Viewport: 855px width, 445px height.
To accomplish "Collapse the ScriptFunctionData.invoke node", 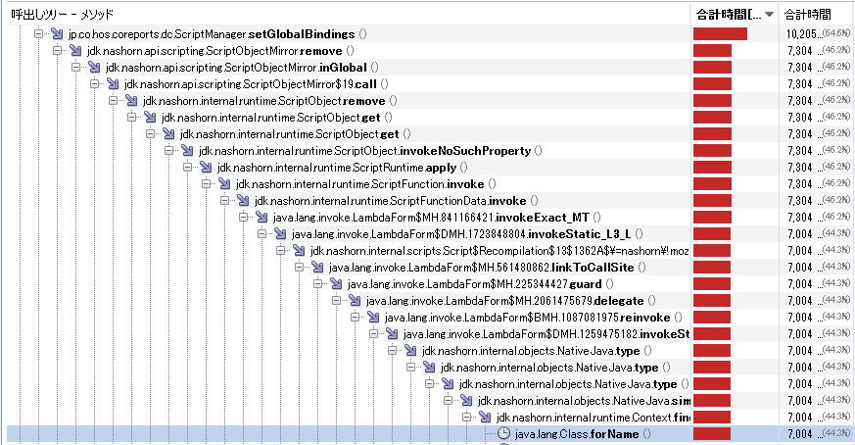I will pyautogui.click(x=224, y=200).
